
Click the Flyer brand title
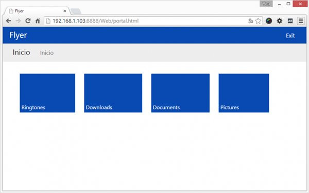18,35
